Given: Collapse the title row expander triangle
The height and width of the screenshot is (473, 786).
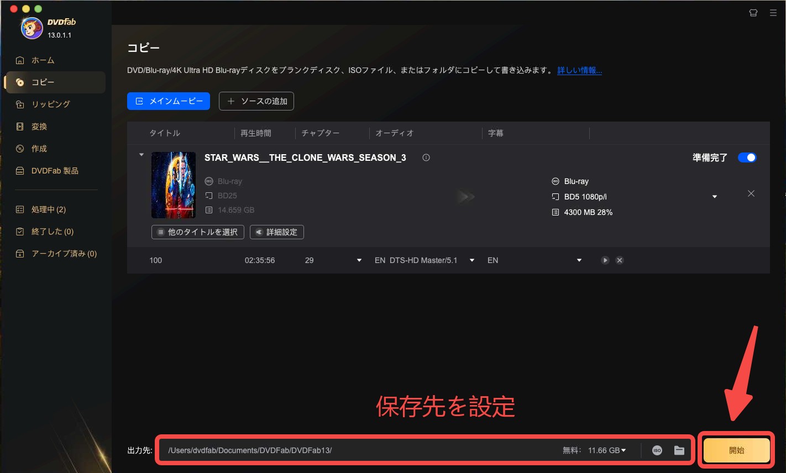Looking at the screenshot, I should (x=142, y=155).
